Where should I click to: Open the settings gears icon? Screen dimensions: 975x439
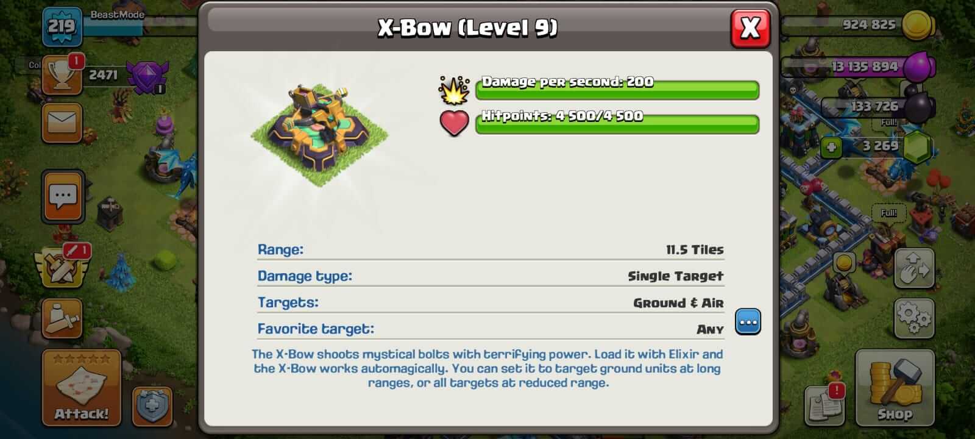[x=914, y=318]
